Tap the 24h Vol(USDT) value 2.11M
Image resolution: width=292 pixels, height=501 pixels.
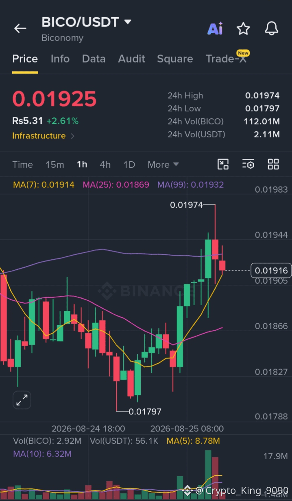[267, 134]
